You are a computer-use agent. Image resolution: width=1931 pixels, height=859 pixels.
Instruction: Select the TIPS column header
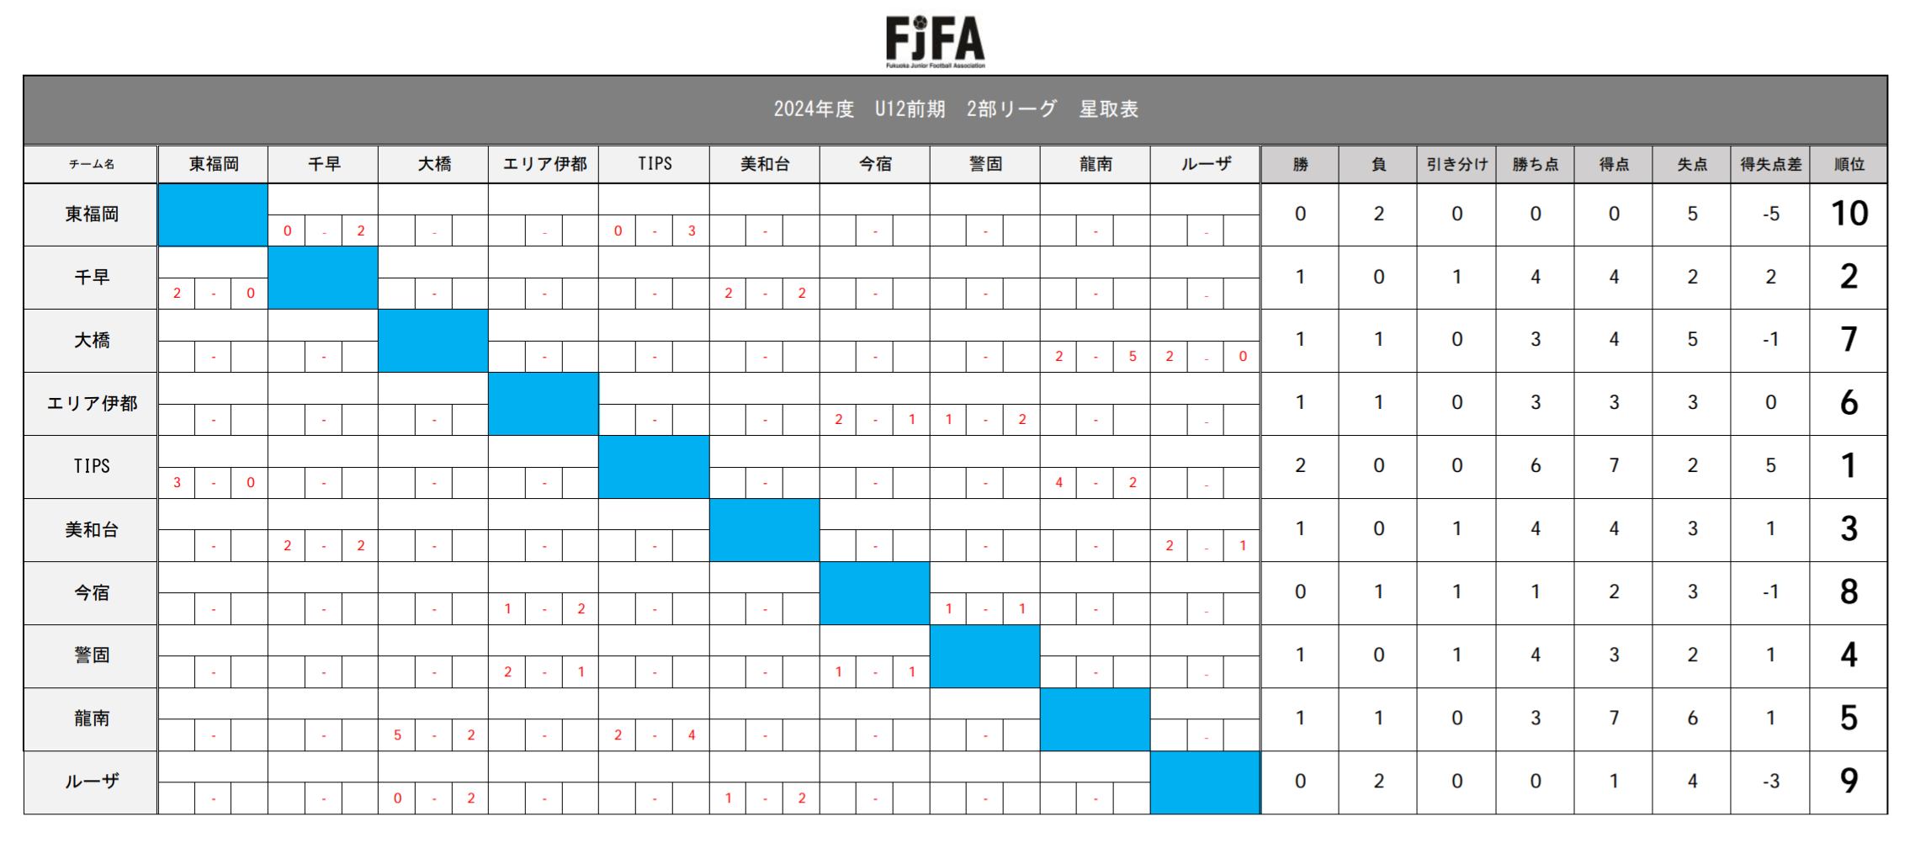(x=654, y=164)
